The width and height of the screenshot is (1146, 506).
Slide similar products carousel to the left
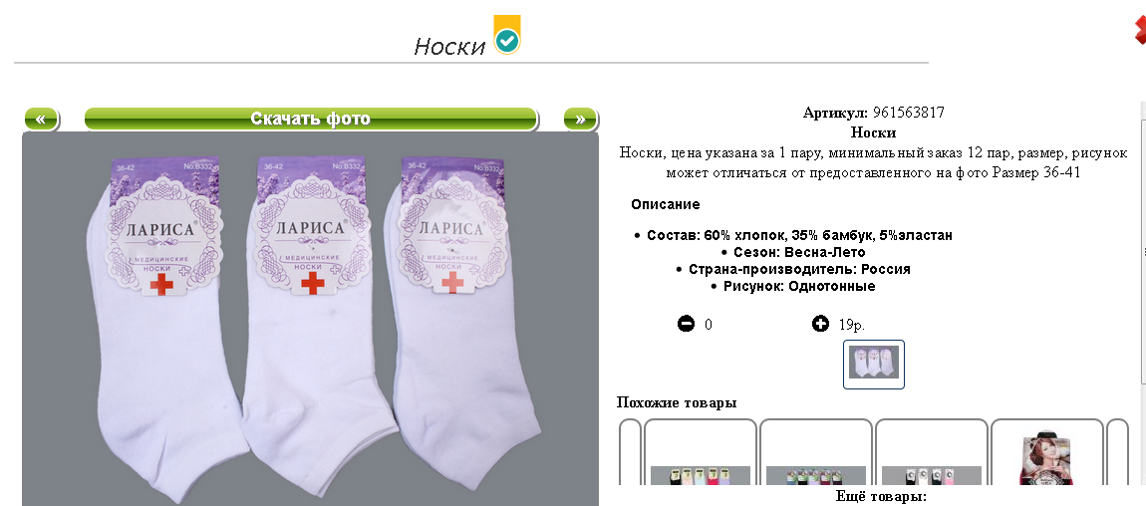point(630,452)
